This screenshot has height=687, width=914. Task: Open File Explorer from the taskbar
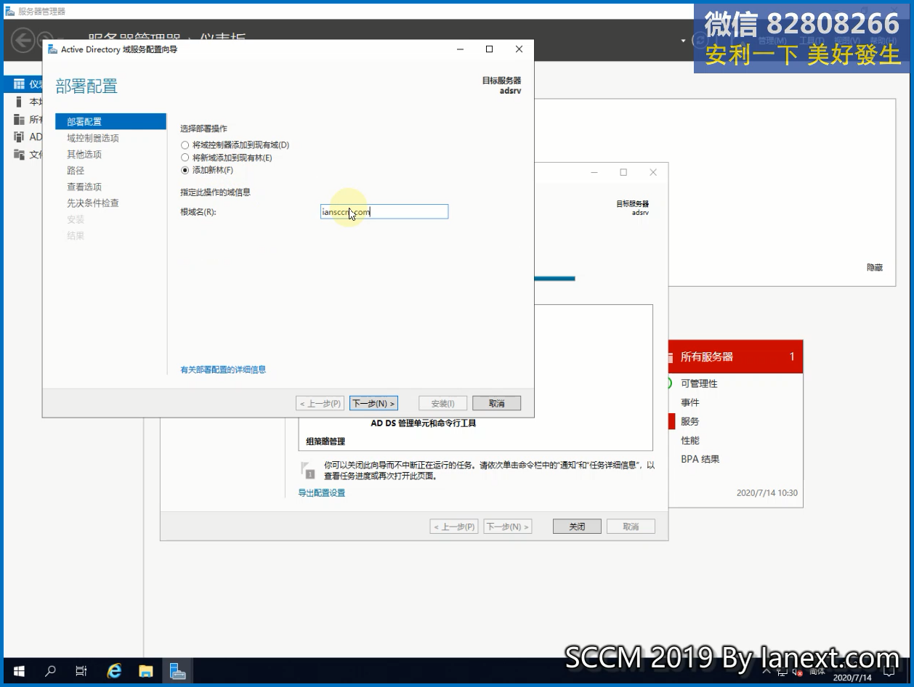[x=146, y=671]
